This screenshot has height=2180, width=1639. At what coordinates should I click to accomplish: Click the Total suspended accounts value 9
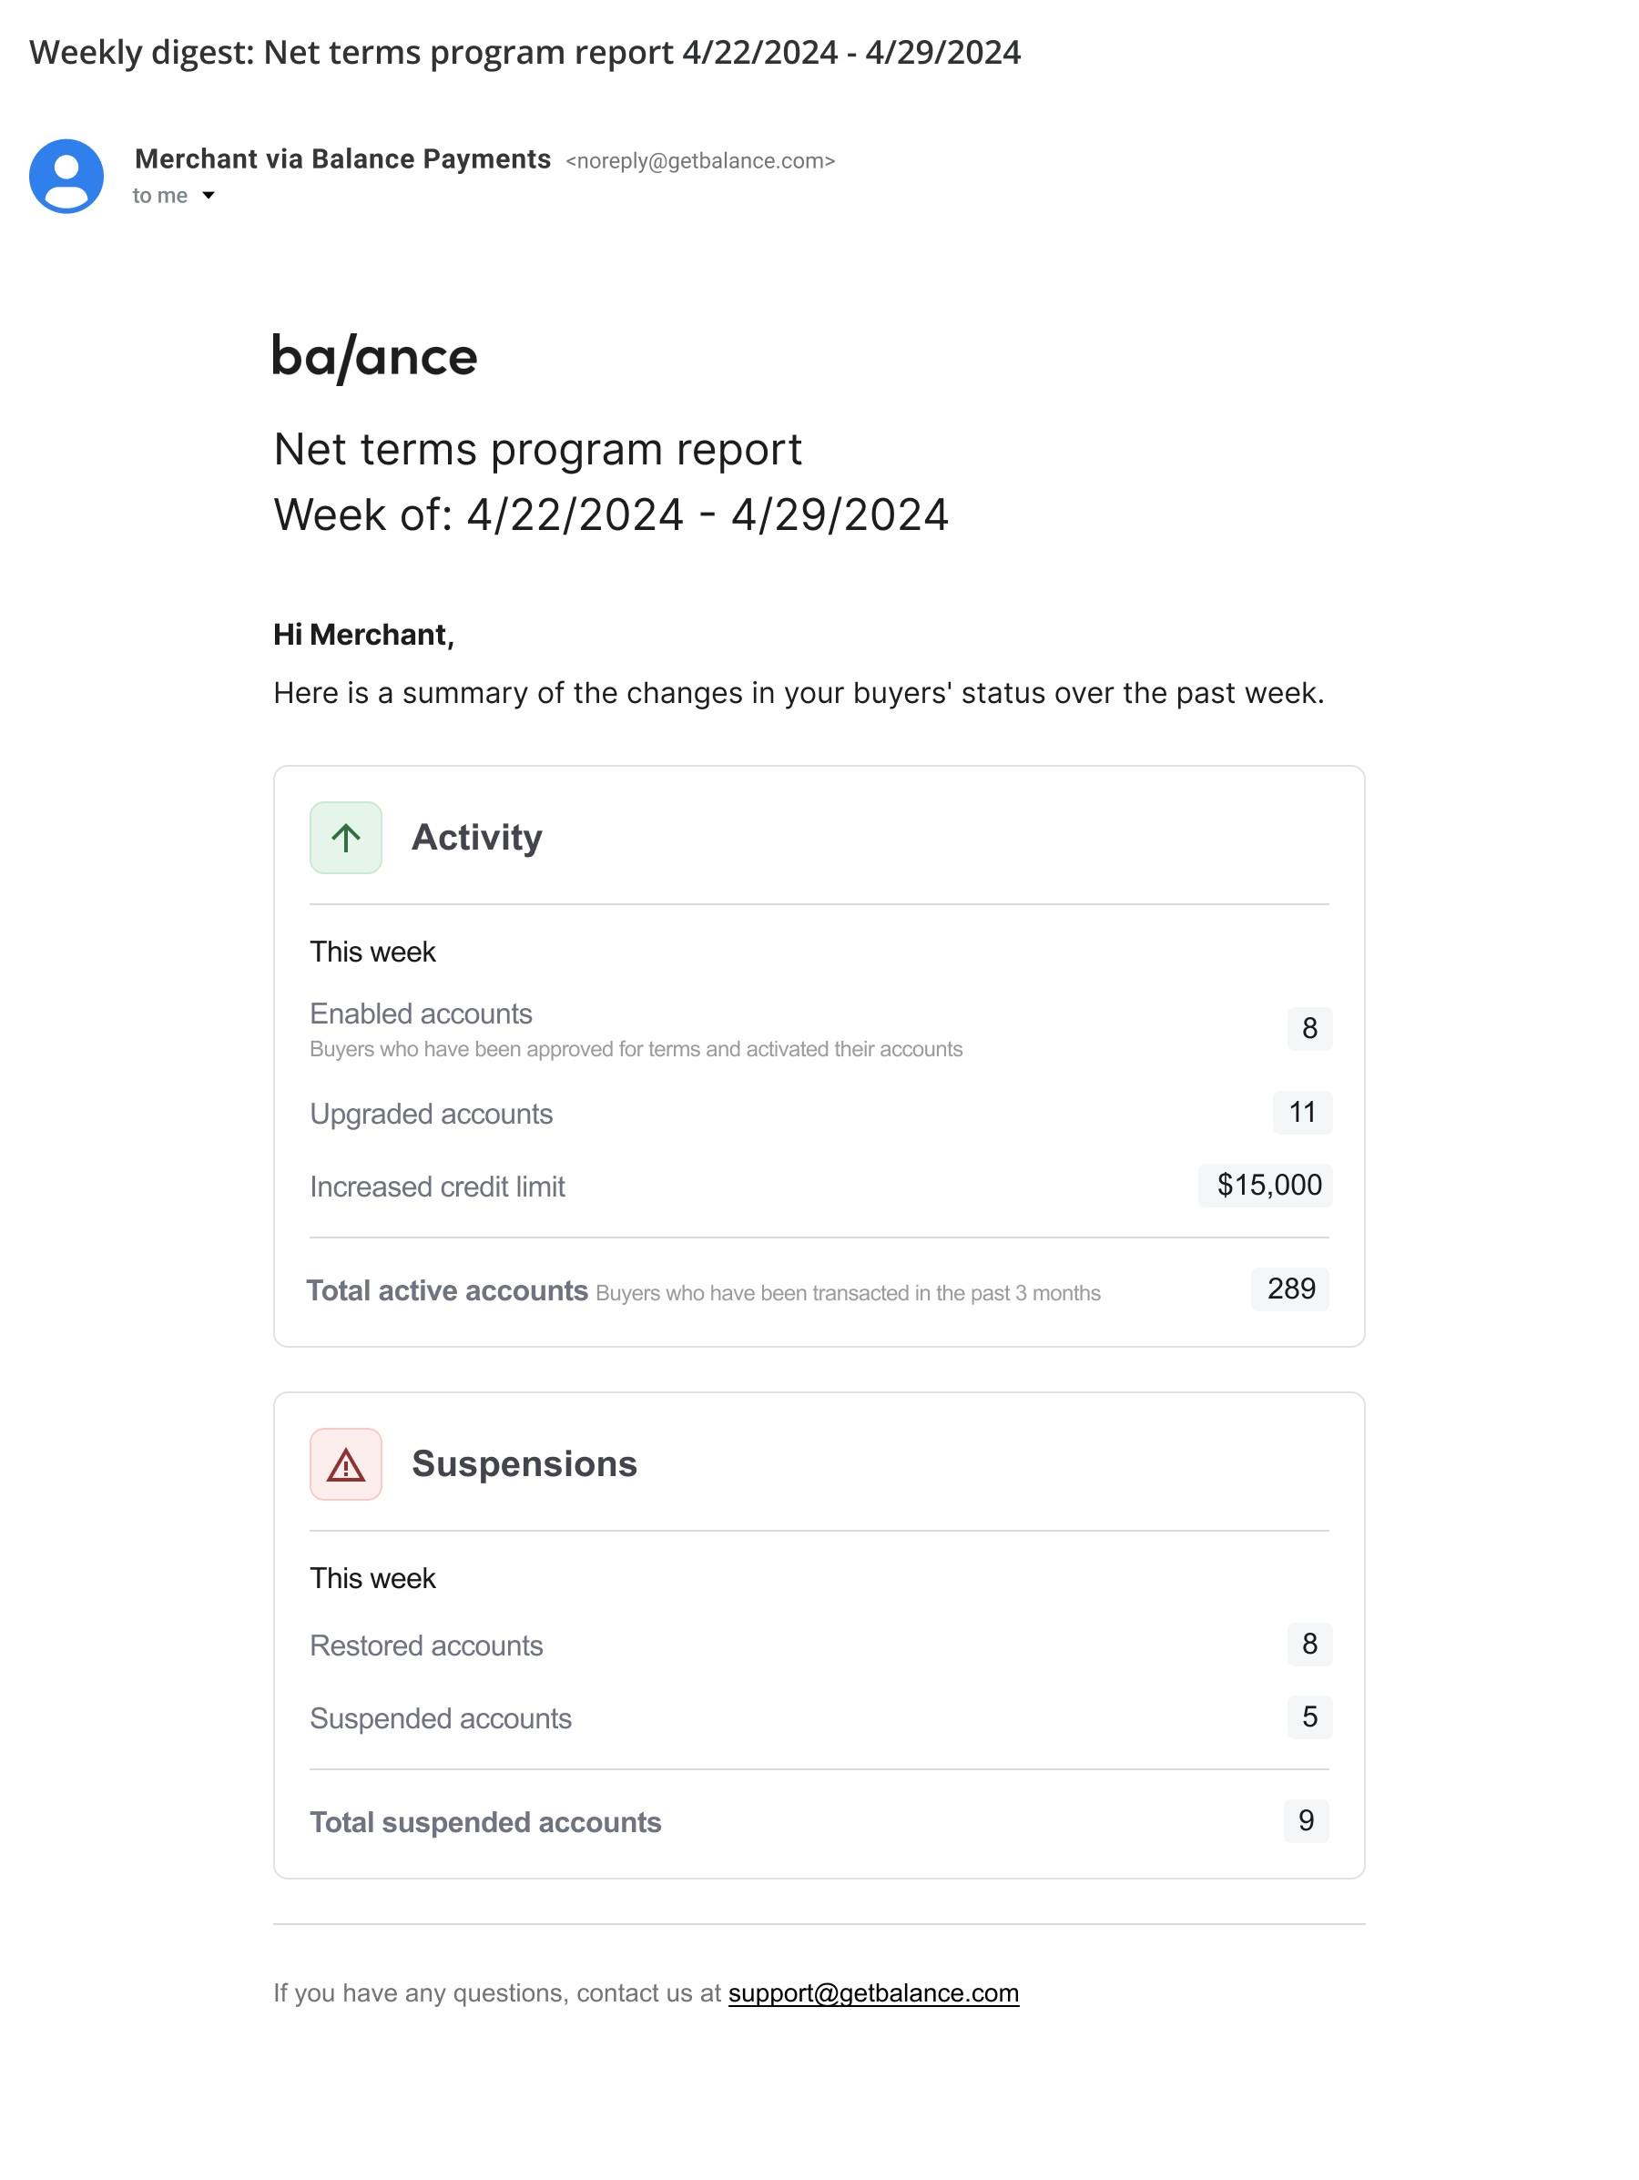[1306, 1820]
